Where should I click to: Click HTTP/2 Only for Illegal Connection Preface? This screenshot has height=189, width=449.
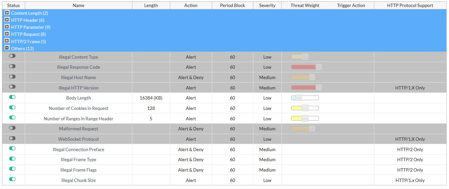[x=410, y=149]
